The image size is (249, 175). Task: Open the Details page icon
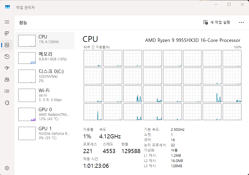[x=7, y=91]
